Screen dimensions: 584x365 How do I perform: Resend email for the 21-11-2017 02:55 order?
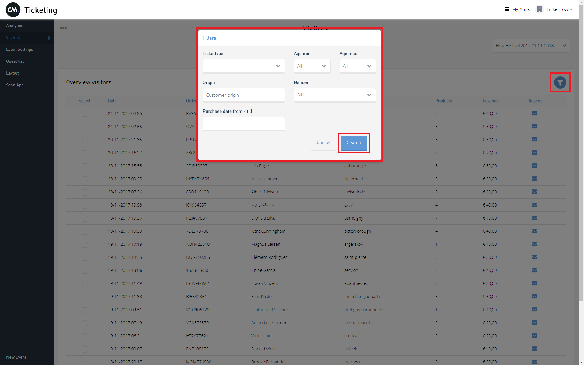pyautogui.click(x=534, y=126)
